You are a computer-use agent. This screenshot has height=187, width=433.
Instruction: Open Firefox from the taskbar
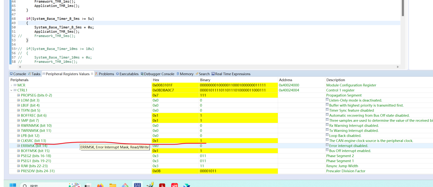(100, 185)
